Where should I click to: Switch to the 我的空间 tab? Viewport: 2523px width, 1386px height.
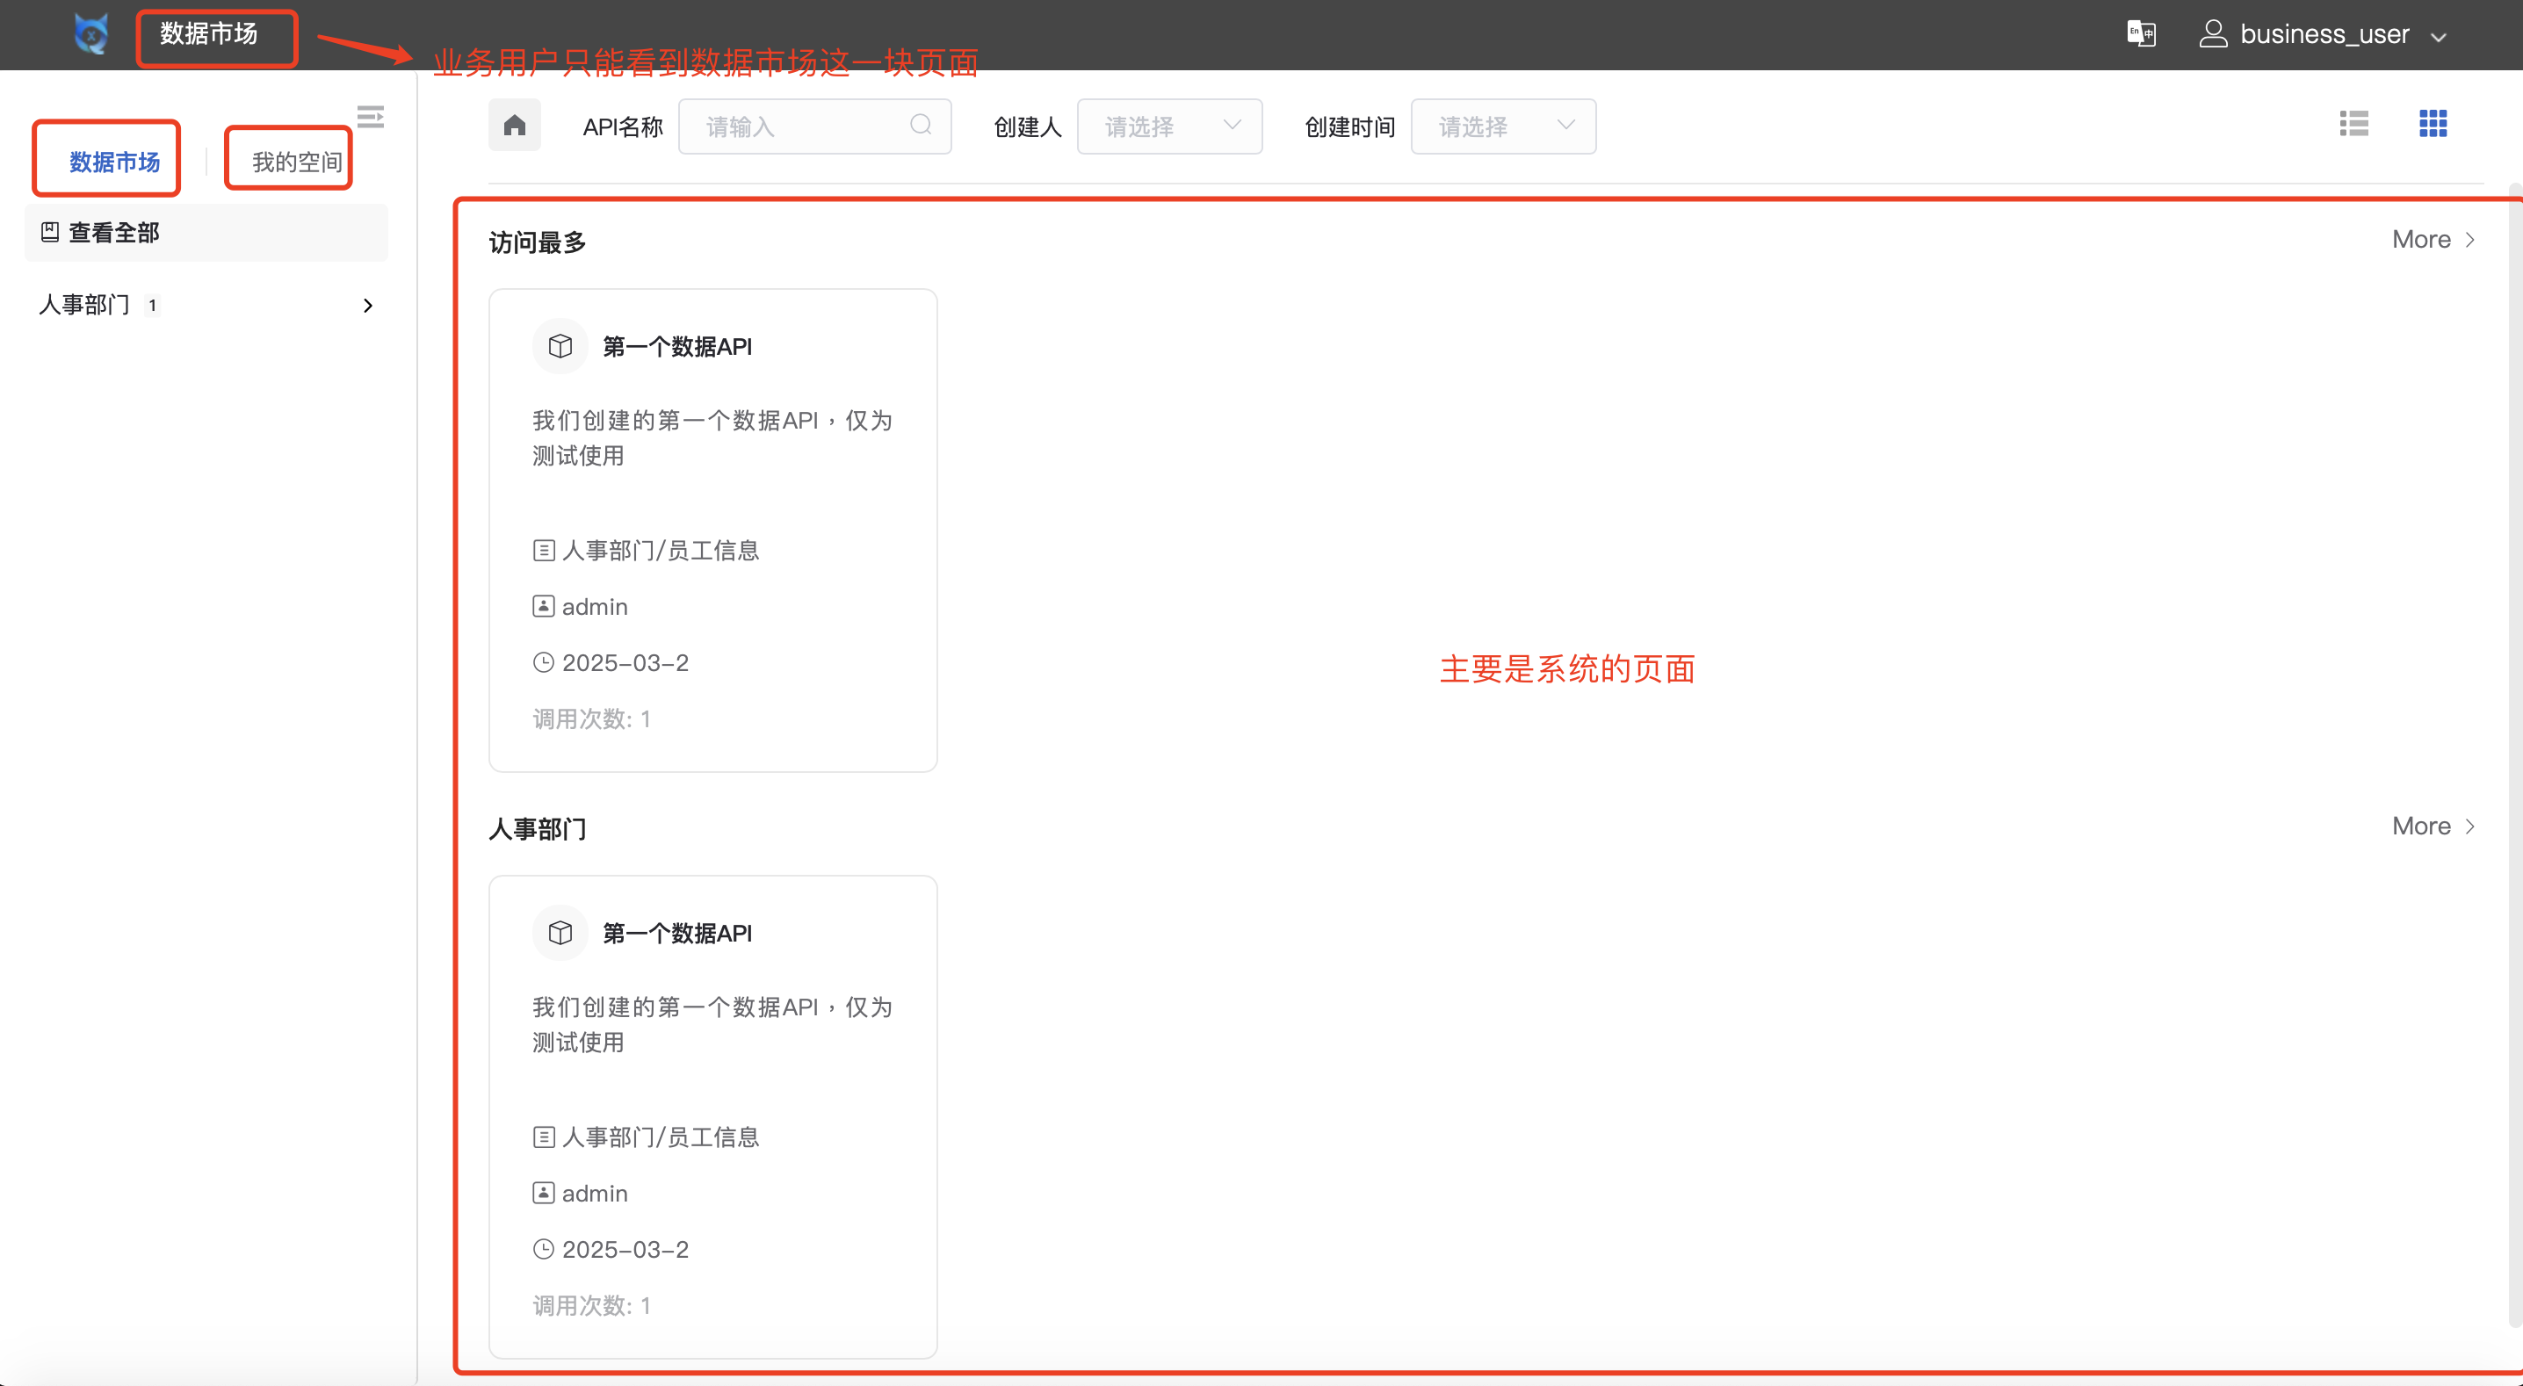(x=297, y=162)
